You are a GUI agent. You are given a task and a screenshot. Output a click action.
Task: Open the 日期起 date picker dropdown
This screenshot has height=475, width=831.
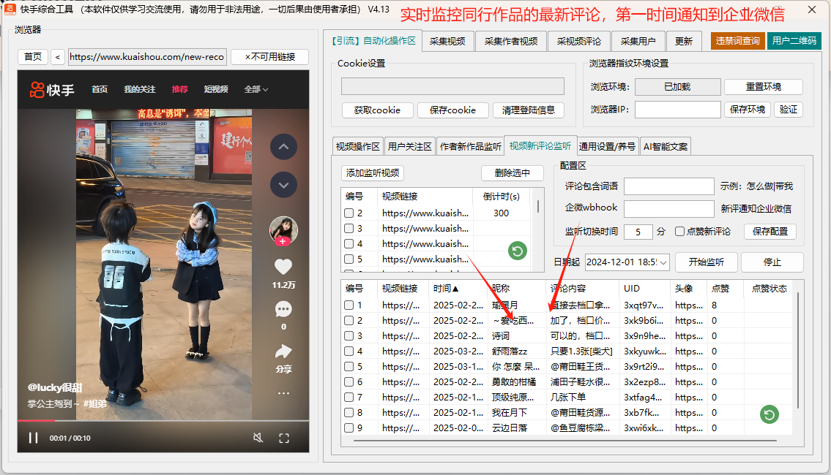tap(663, 262)
